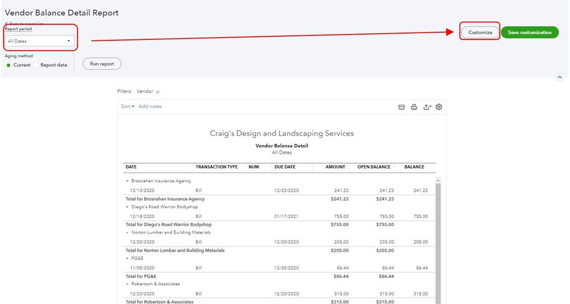Viewport: 570px width, 304px height.
Task: Collapse the report header with chevron button
Action: click(560, 77)
